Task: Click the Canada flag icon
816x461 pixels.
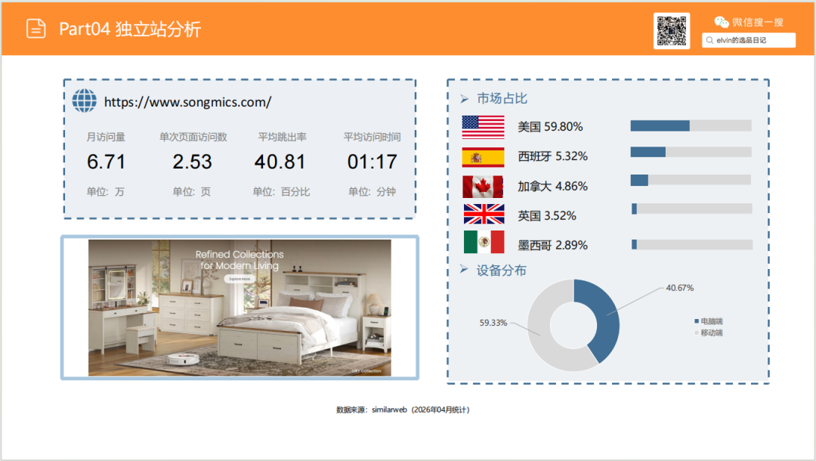Action: [x=483, y=186]
